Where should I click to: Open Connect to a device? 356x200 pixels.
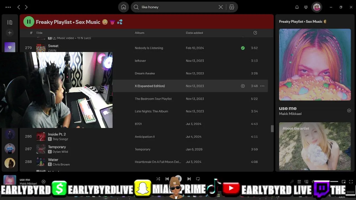click(x=306, y=182)
